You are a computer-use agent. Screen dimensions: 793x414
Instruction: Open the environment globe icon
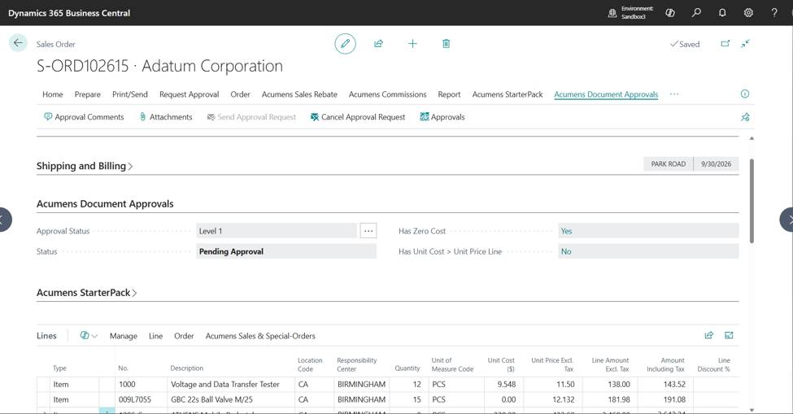coord(612,13)
